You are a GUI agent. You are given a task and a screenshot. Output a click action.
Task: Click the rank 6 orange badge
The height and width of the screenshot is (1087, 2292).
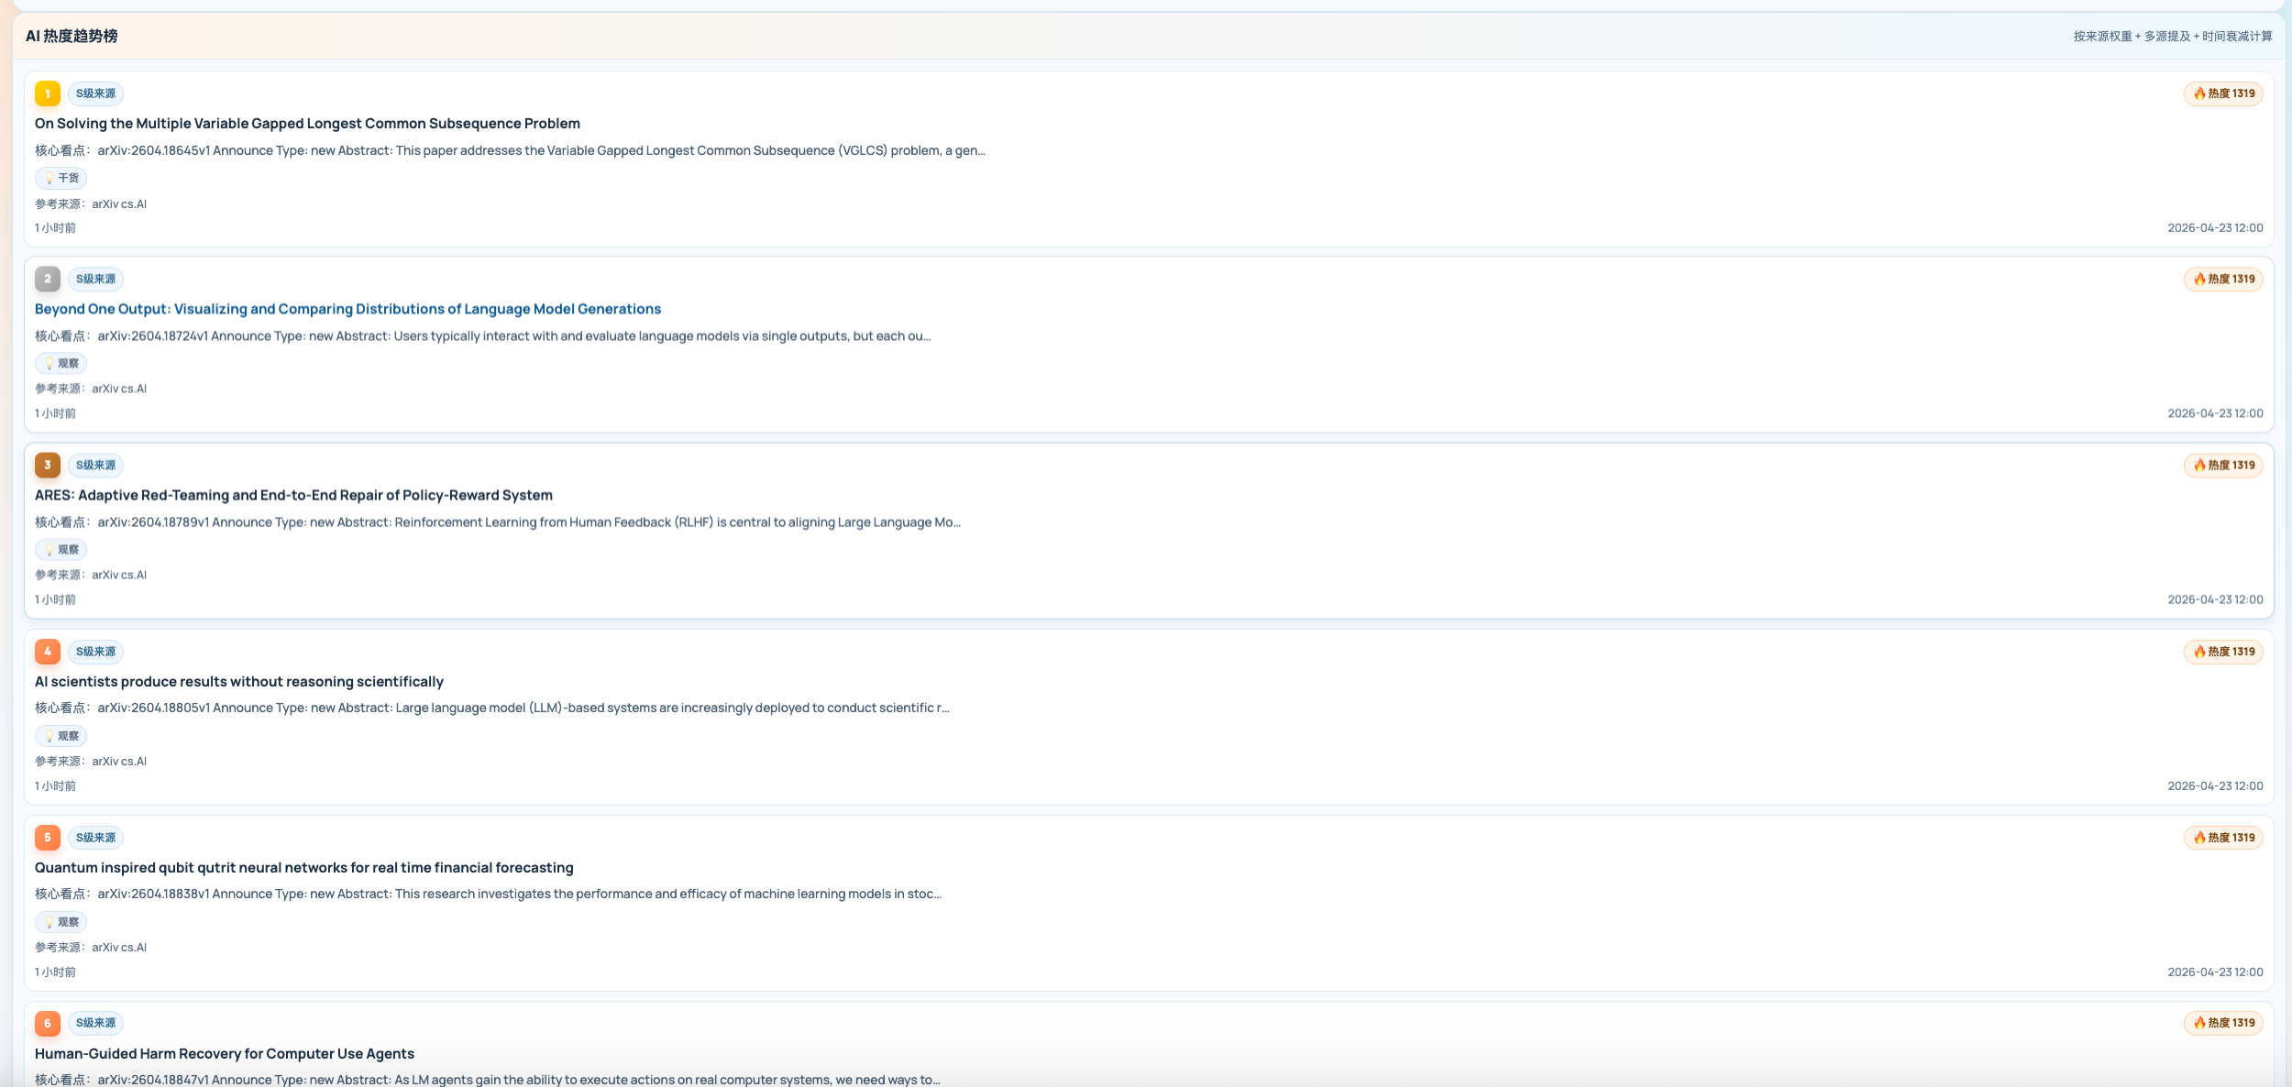point(48,1023)
